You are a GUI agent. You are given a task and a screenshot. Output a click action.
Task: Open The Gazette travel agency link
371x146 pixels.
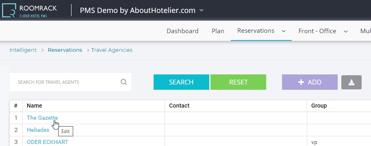click(x=42, y=118)
